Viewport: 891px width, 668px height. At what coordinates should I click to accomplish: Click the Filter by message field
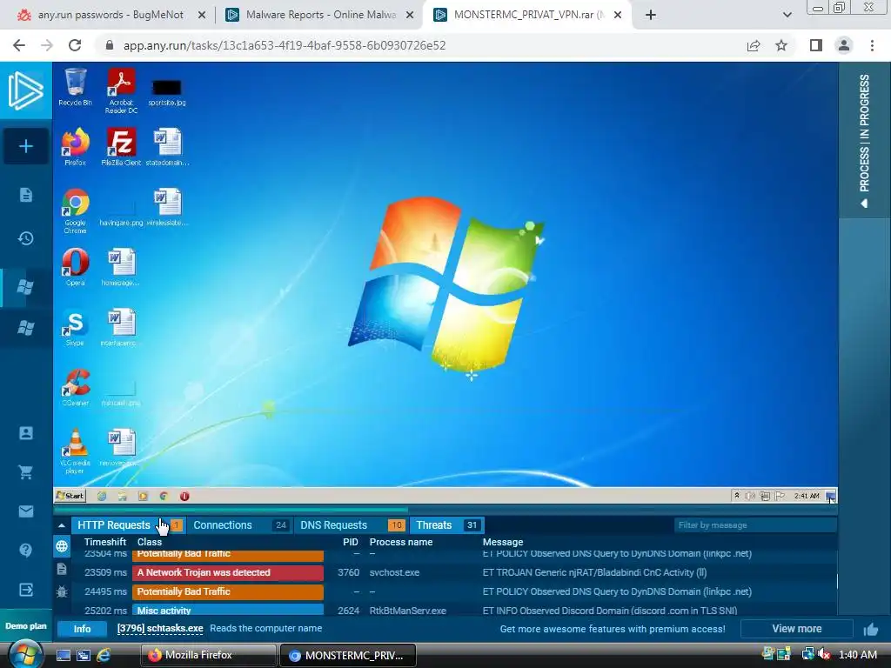tap(754, 525)
